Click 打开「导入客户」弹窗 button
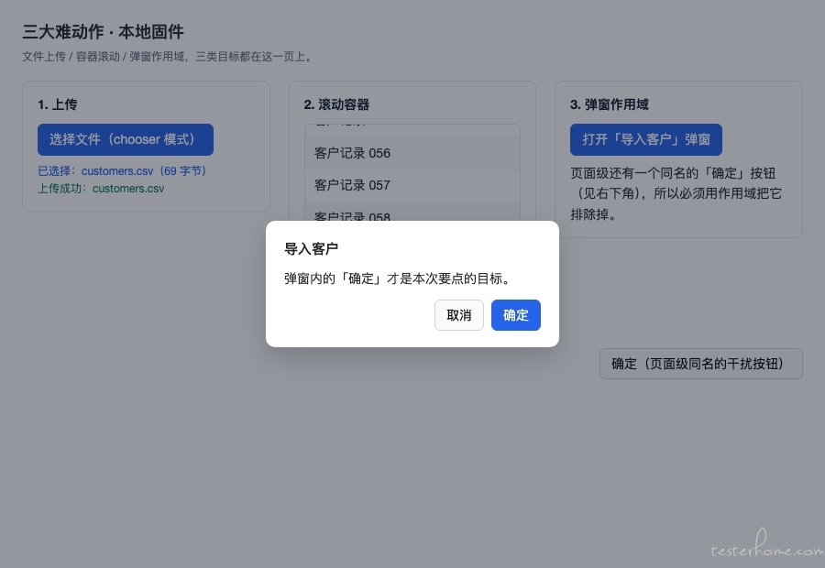825x568 pixels. tap(645, 139)
